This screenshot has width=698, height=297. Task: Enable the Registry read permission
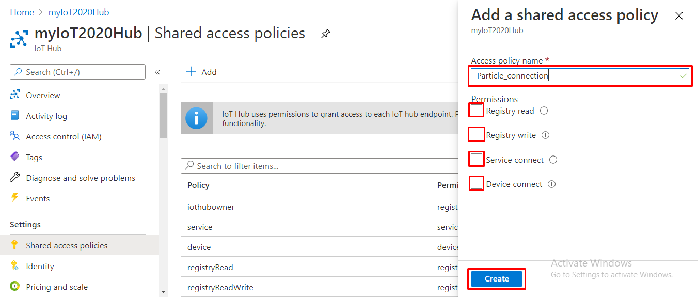click(477, 110)
